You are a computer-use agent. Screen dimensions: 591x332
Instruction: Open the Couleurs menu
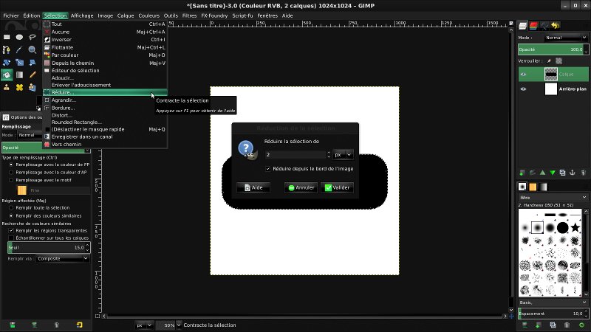(148, 15)
